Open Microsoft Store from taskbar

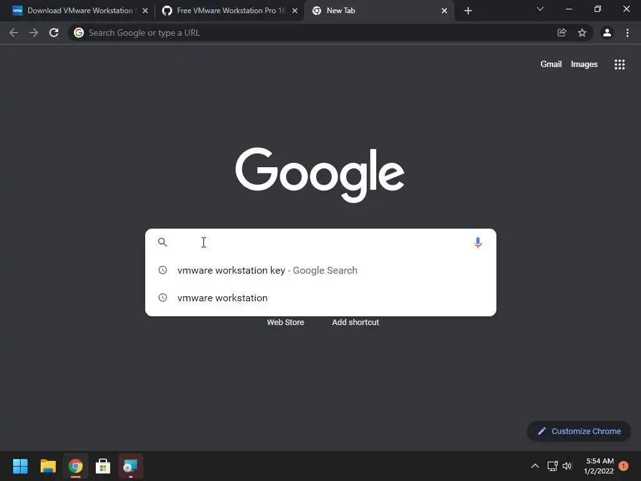coord(103,466)
